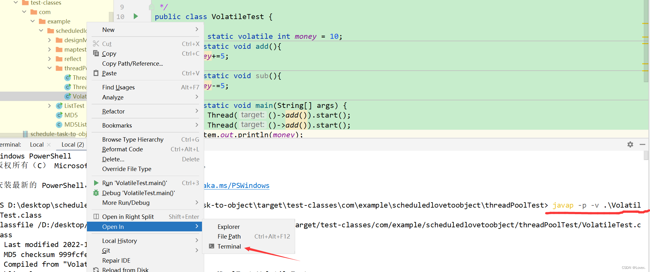Click the terminal vertical scrollbar thumb

tap(646, 155)
